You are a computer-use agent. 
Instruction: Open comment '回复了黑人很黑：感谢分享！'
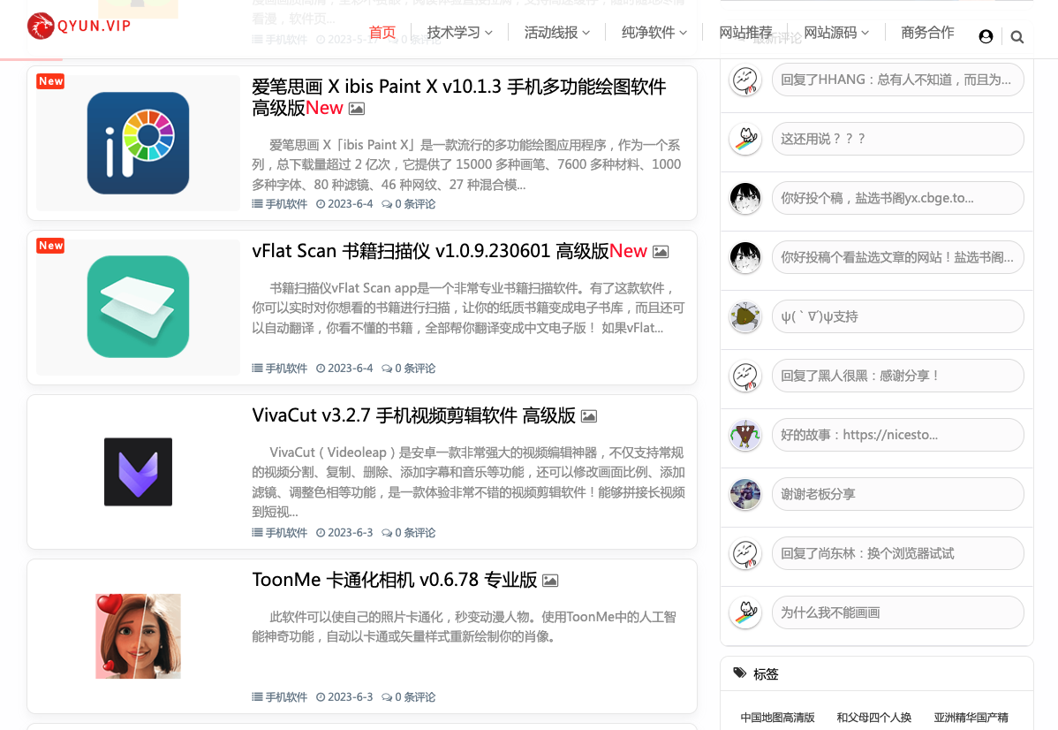(x=898, y=376)
